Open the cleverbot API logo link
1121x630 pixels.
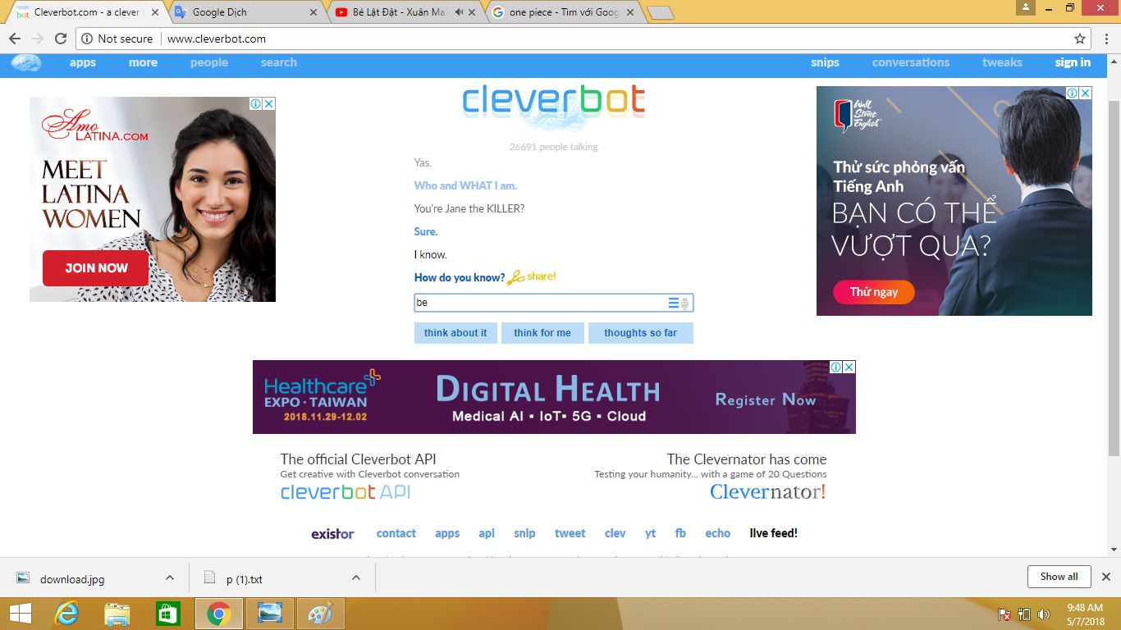click(345, 492)
